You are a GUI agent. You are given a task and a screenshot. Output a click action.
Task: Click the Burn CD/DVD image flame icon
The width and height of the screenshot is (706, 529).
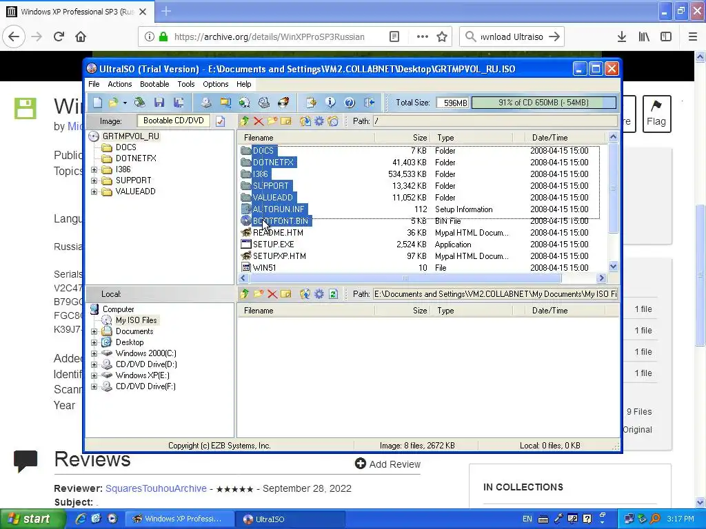(x=283, y=103)
